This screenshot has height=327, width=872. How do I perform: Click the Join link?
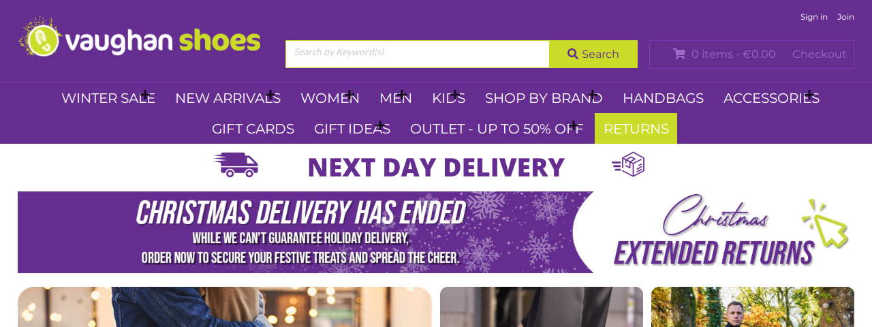(845, 17)
